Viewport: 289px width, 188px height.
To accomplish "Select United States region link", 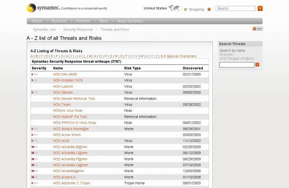I will 155,8.
